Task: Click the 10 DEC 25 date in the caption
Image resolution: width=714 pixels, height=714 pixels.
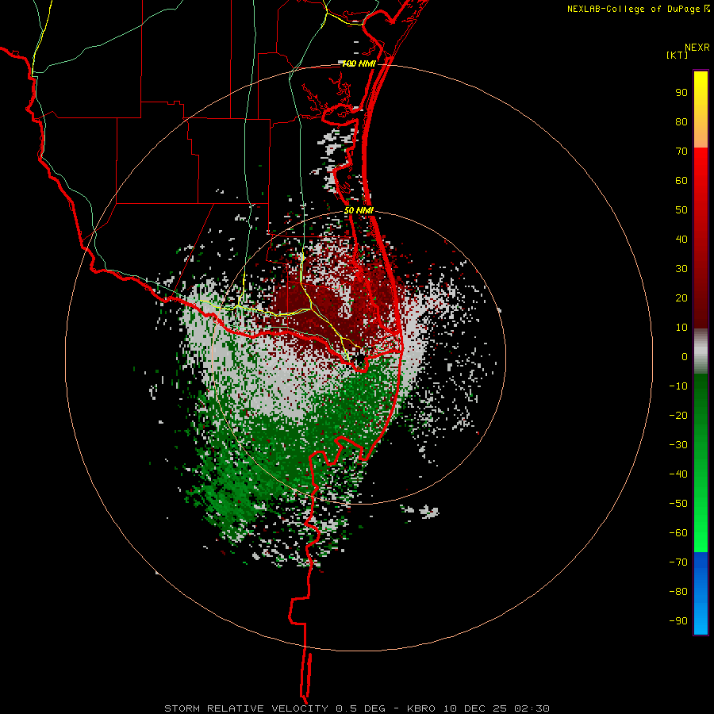Action: tap(474, 708)
